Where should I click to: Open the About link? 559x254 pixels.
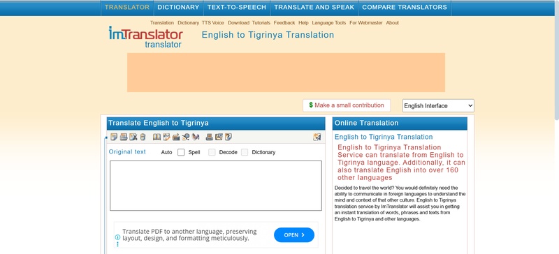point(393,23)
